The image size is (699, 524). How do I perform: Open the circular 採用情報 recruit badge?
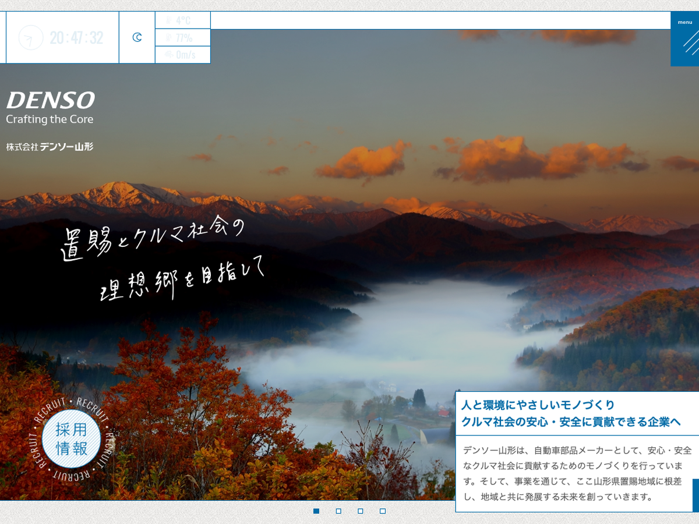click(x=71, y=439)
